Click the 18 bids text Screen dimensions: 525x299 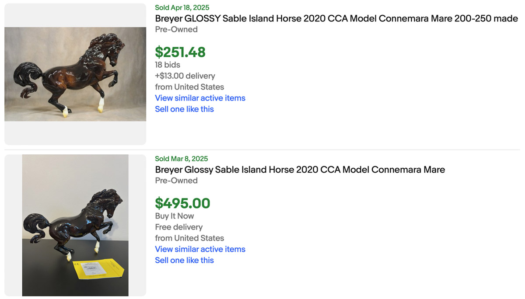coord(167,65)
